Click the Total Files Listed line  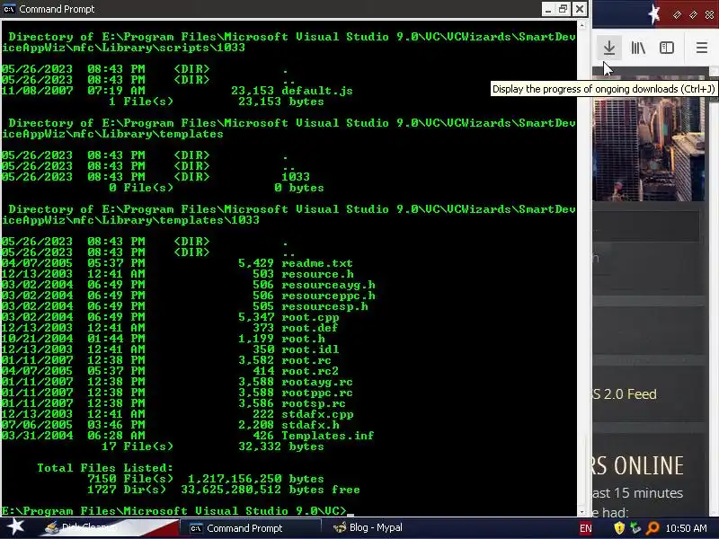coord(105,468)
